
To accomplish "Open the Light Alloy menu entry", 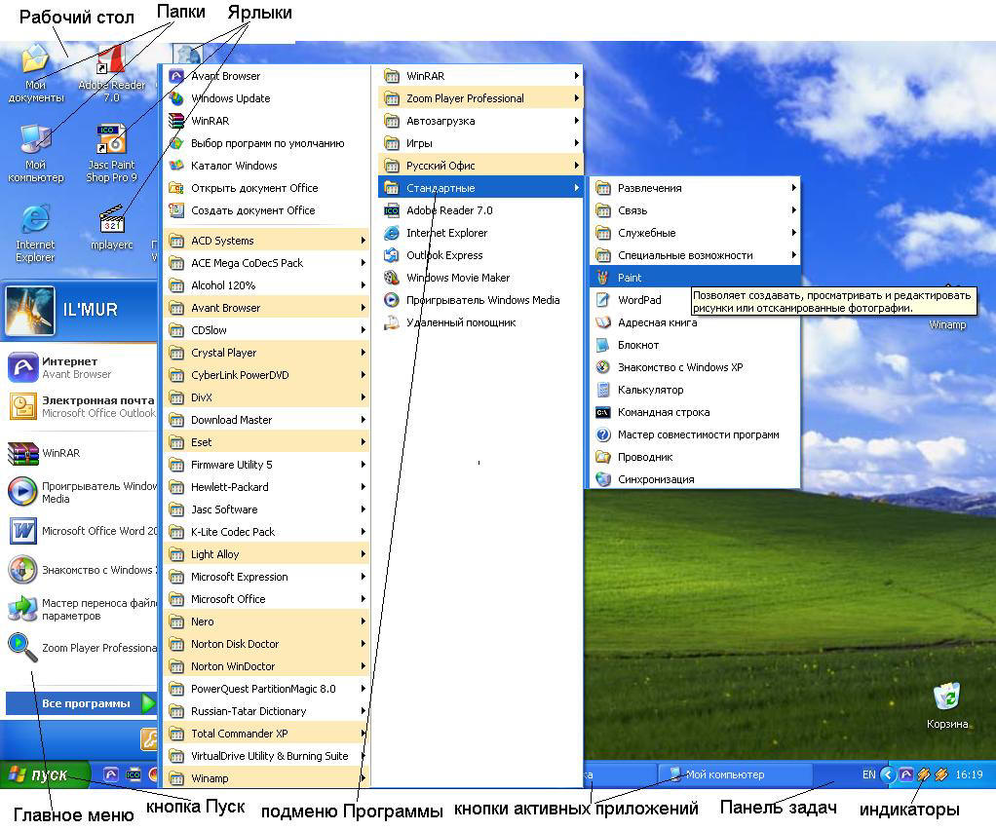I will pyautogui.click(x=267, y=554).
